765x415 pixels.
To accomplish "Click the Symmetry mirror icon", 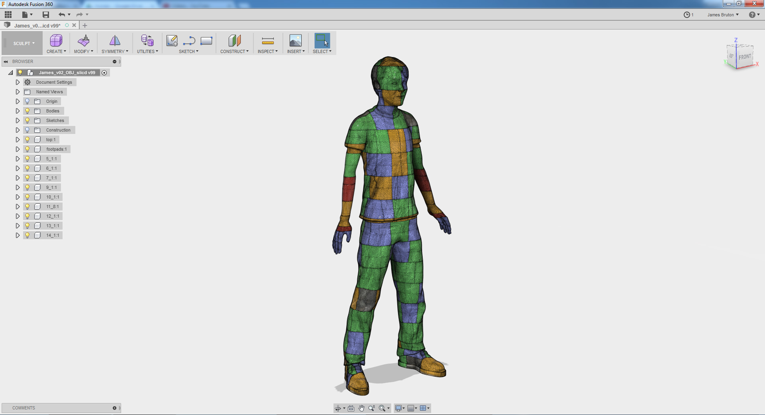I will pyautogui.click(x=115, y=41).
